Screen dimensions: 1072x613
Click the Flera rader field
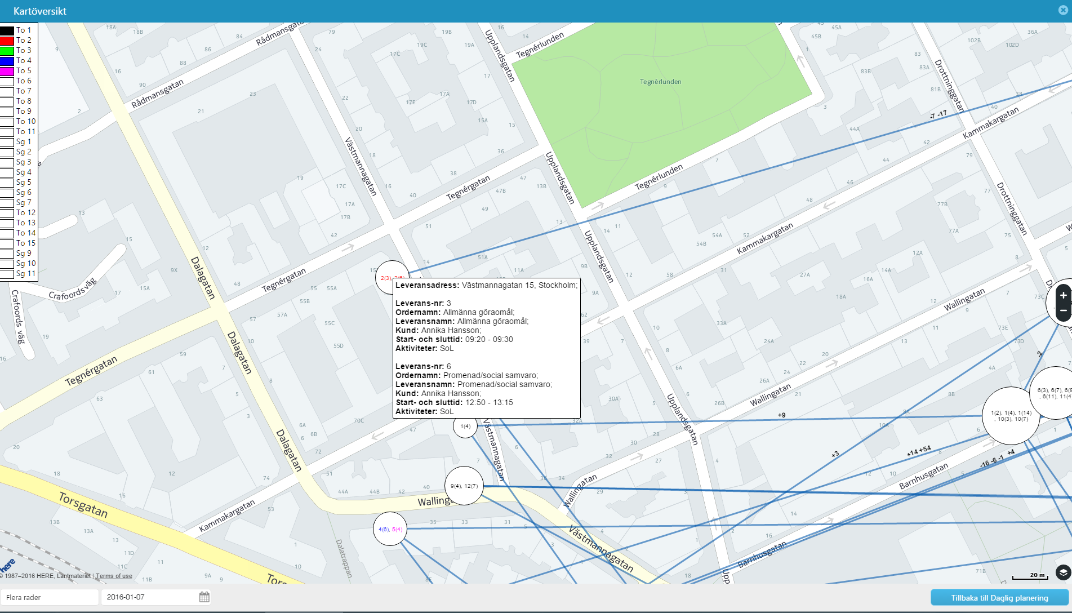click(50, 597)
